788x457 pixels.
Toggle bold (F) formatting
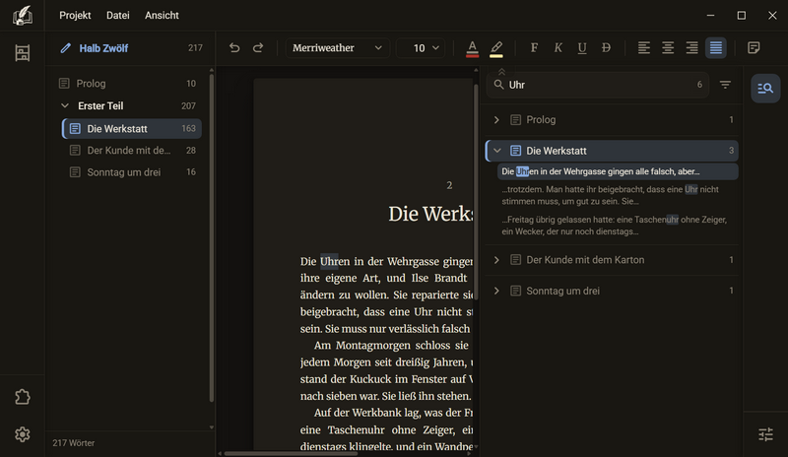pos(534,47)
